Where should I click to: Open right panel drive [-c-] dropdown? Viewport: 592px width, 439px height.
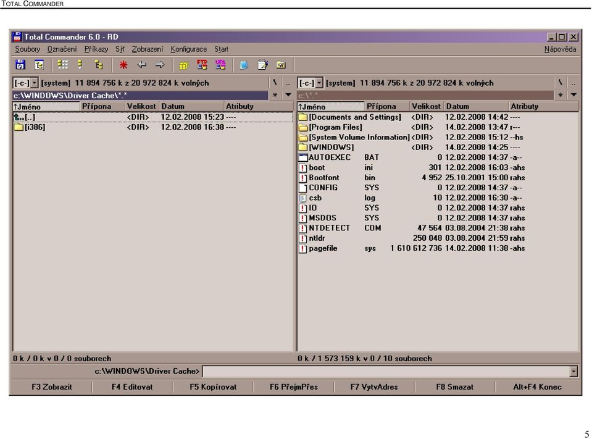coord(319,83)
